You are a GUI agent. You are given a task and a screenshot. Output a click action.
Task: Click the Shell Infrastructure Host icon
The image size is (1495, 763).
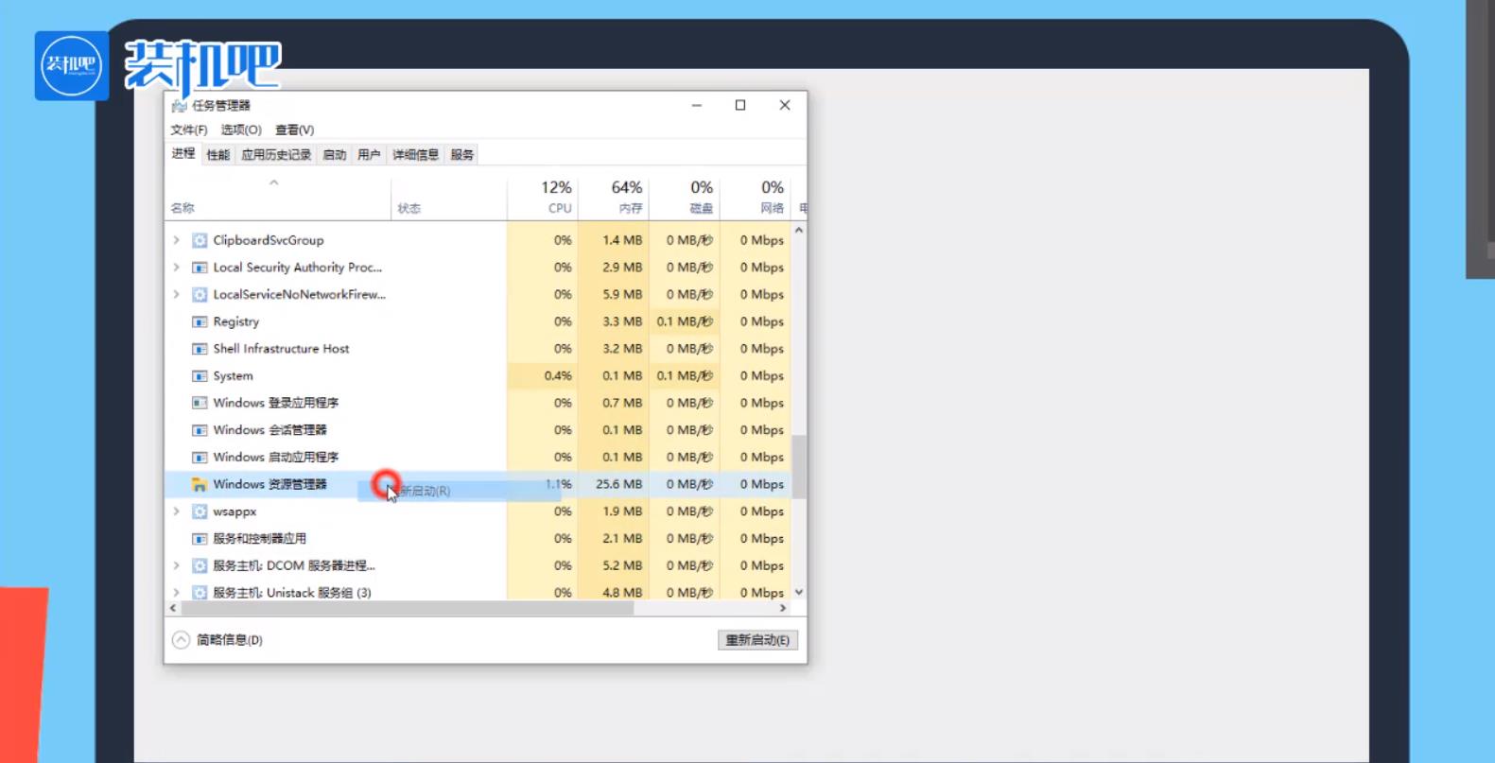[200, 349]
